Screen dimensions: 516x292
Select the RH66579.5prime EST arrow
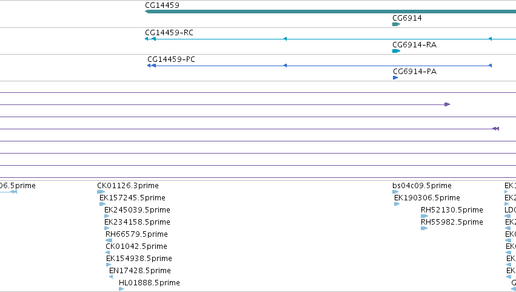[x=109, y=240]
